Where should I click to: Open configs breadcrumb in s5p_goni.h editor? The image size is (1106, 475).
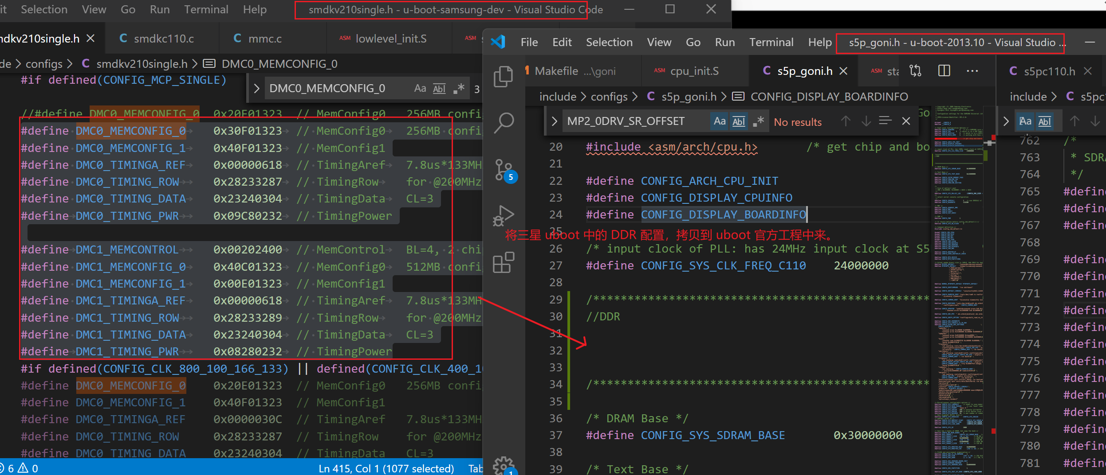609,96
